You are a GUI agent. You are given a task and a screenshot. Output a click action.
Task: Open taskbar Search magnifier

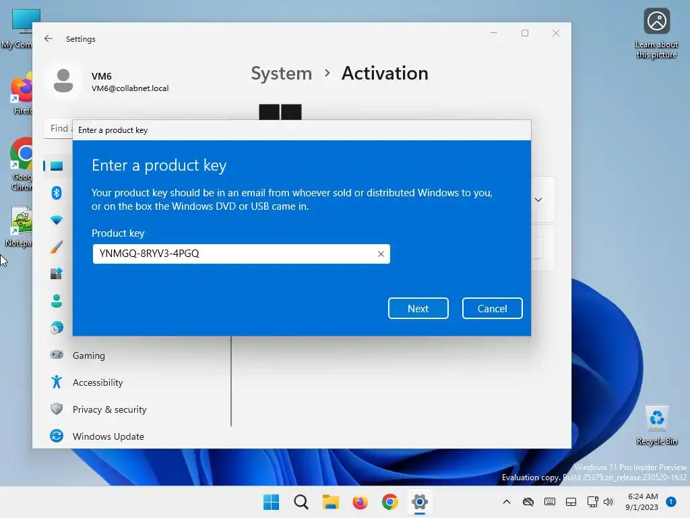tap(301, 502)
